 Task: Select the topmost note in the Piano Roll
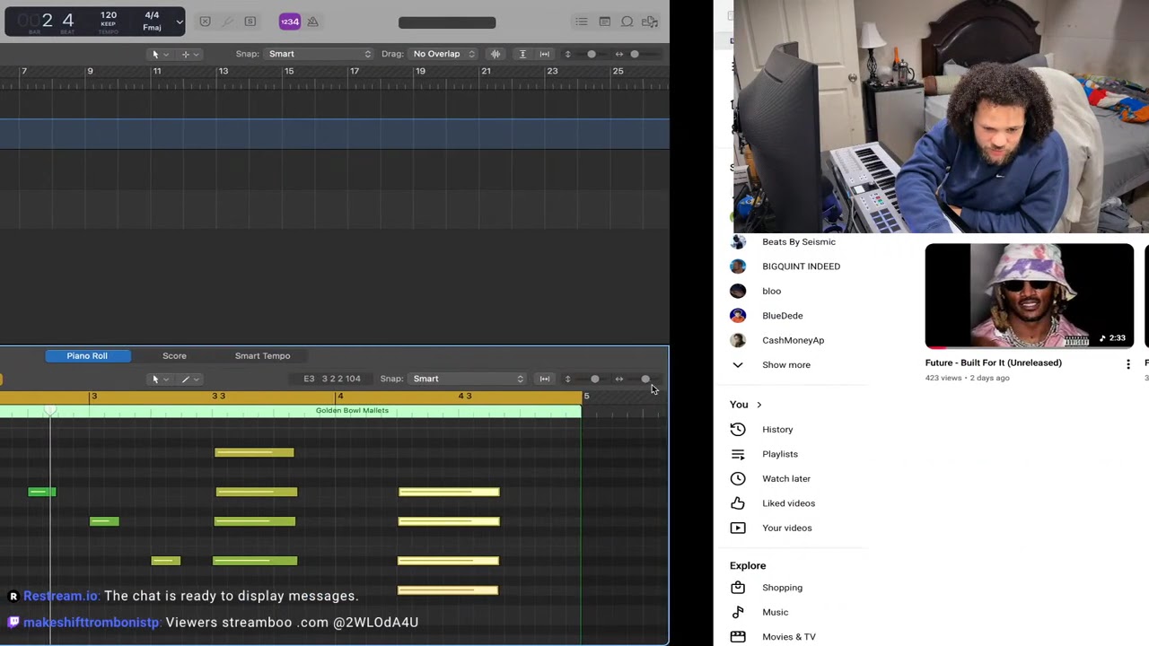254,452
